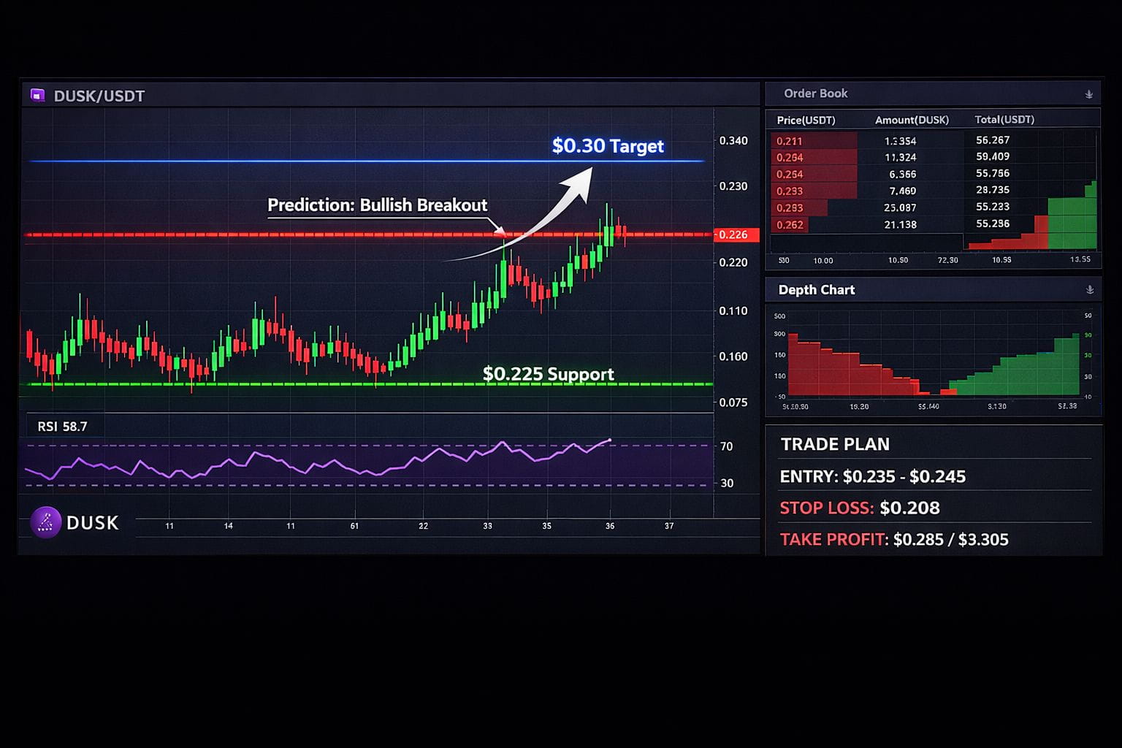Image resolution: width=1122 pixels, height=748 pixels.
Task: Click the 33 time axis label
Action: click(488, 526)
